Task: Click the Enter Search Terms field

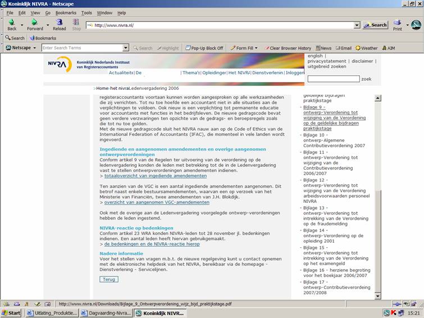Action: click(82, 48)
